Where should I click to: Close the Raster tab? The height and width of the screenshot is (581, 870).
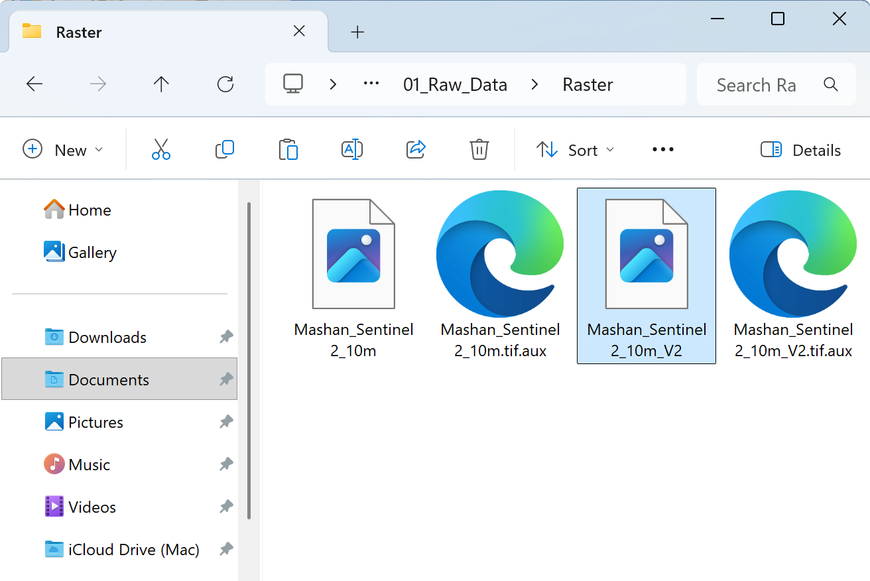(x=299, y=31)
